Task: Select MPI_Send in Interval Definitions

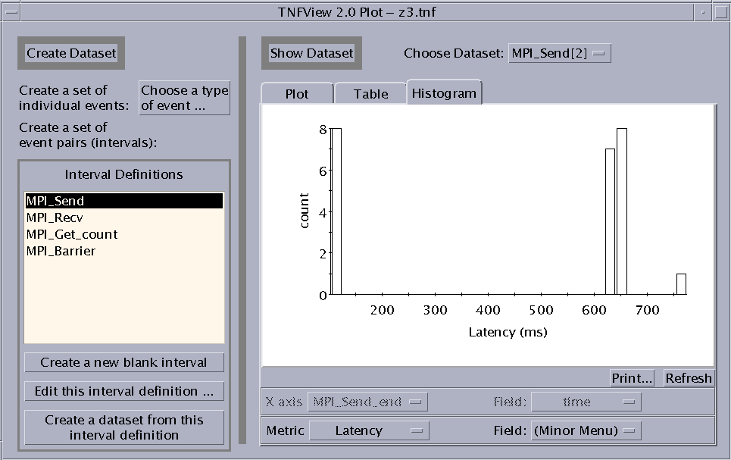Action: tap(124, 201)
